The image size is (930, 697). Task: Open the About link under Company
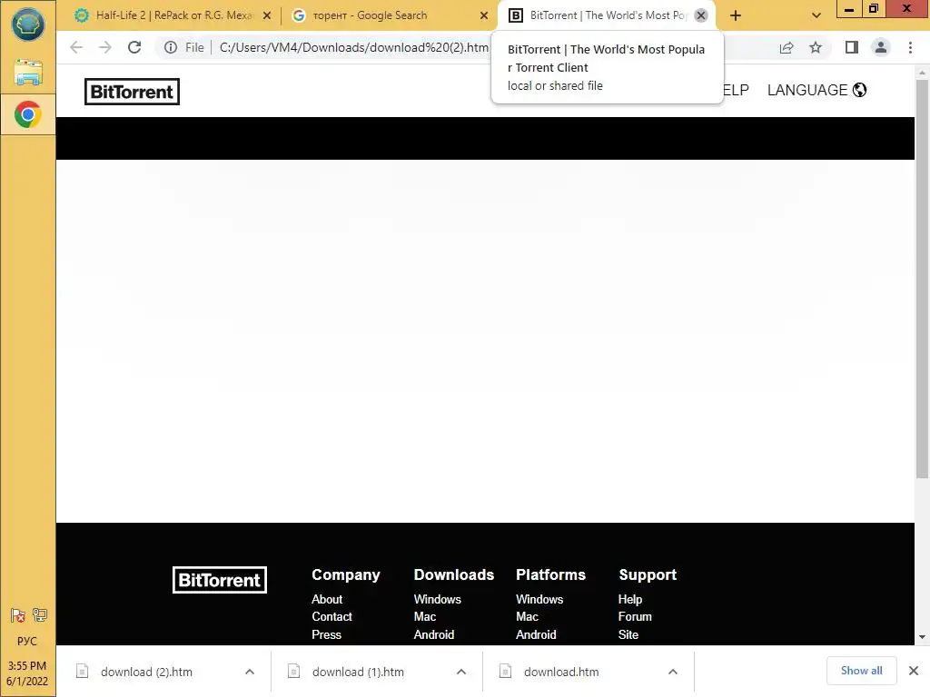pos(327,599)
